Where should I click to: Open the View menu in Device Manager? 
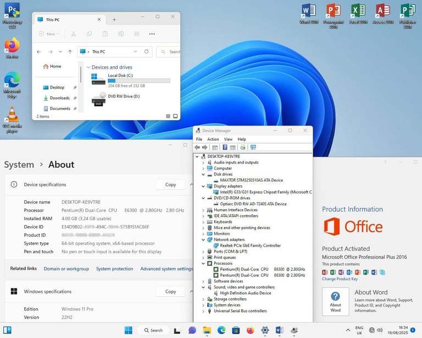point(228,139)
